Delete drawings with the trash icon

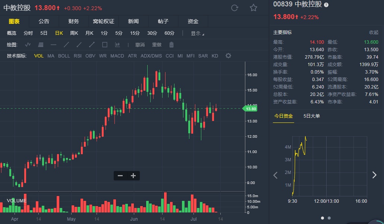click(171, 45)
